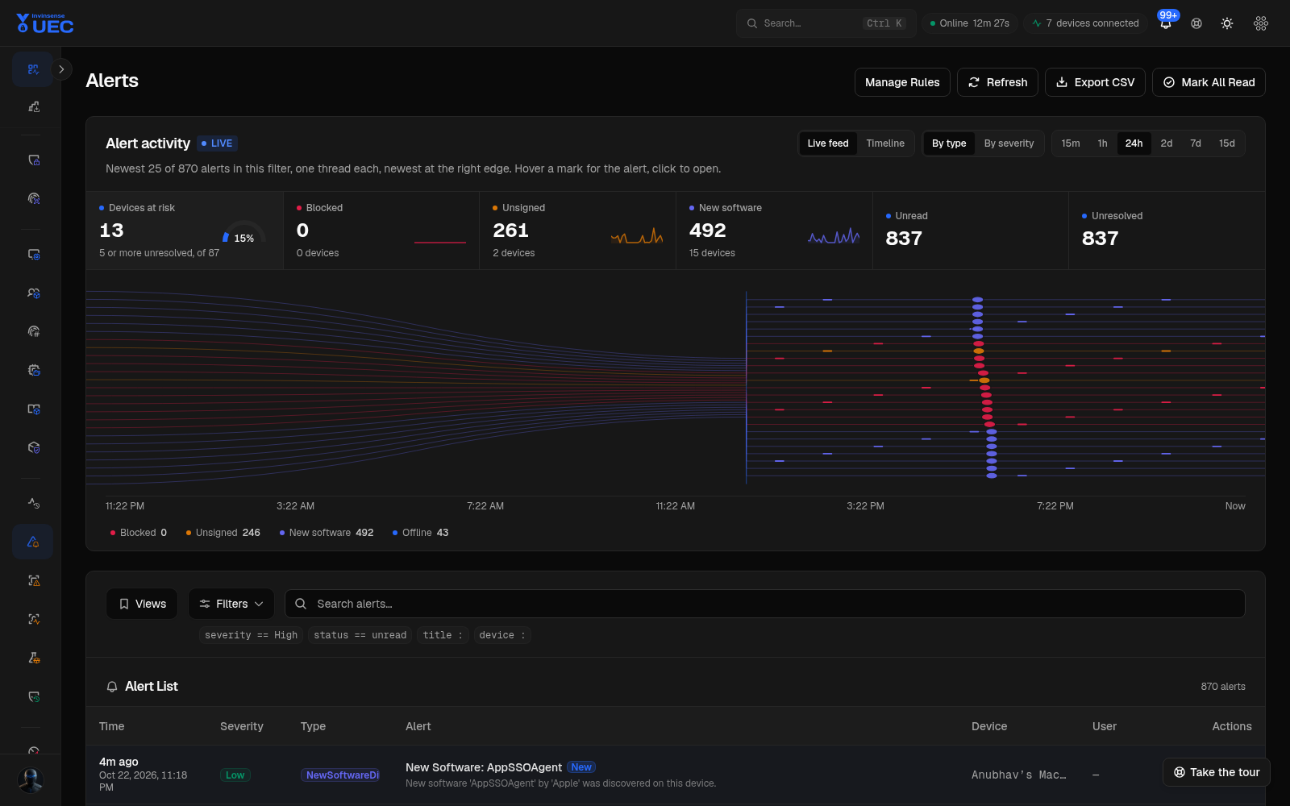Select the 24h time range
The image size is (1290, 806).
click(1134, 143)
